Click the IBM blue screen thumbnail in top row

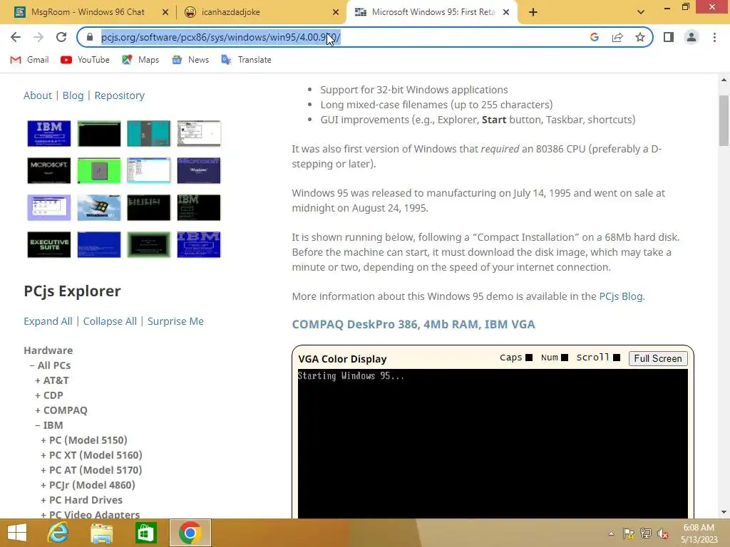point(49,133)
